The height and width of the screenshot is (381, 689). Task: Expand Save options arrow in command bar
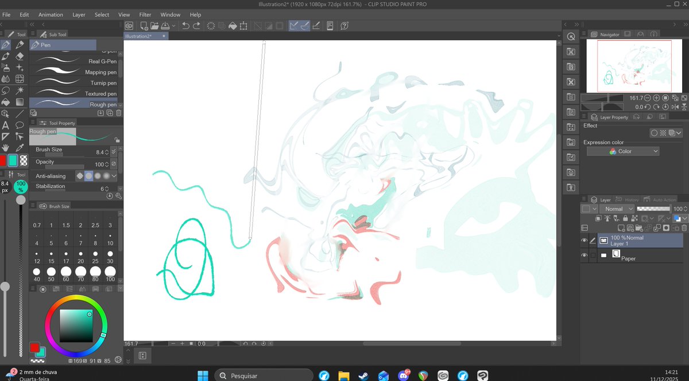point(173,26)
